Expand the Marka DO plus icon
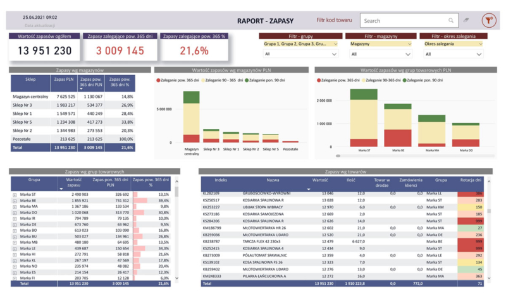The height and width of the screenshot is (300, 506). tap(15, 213)
